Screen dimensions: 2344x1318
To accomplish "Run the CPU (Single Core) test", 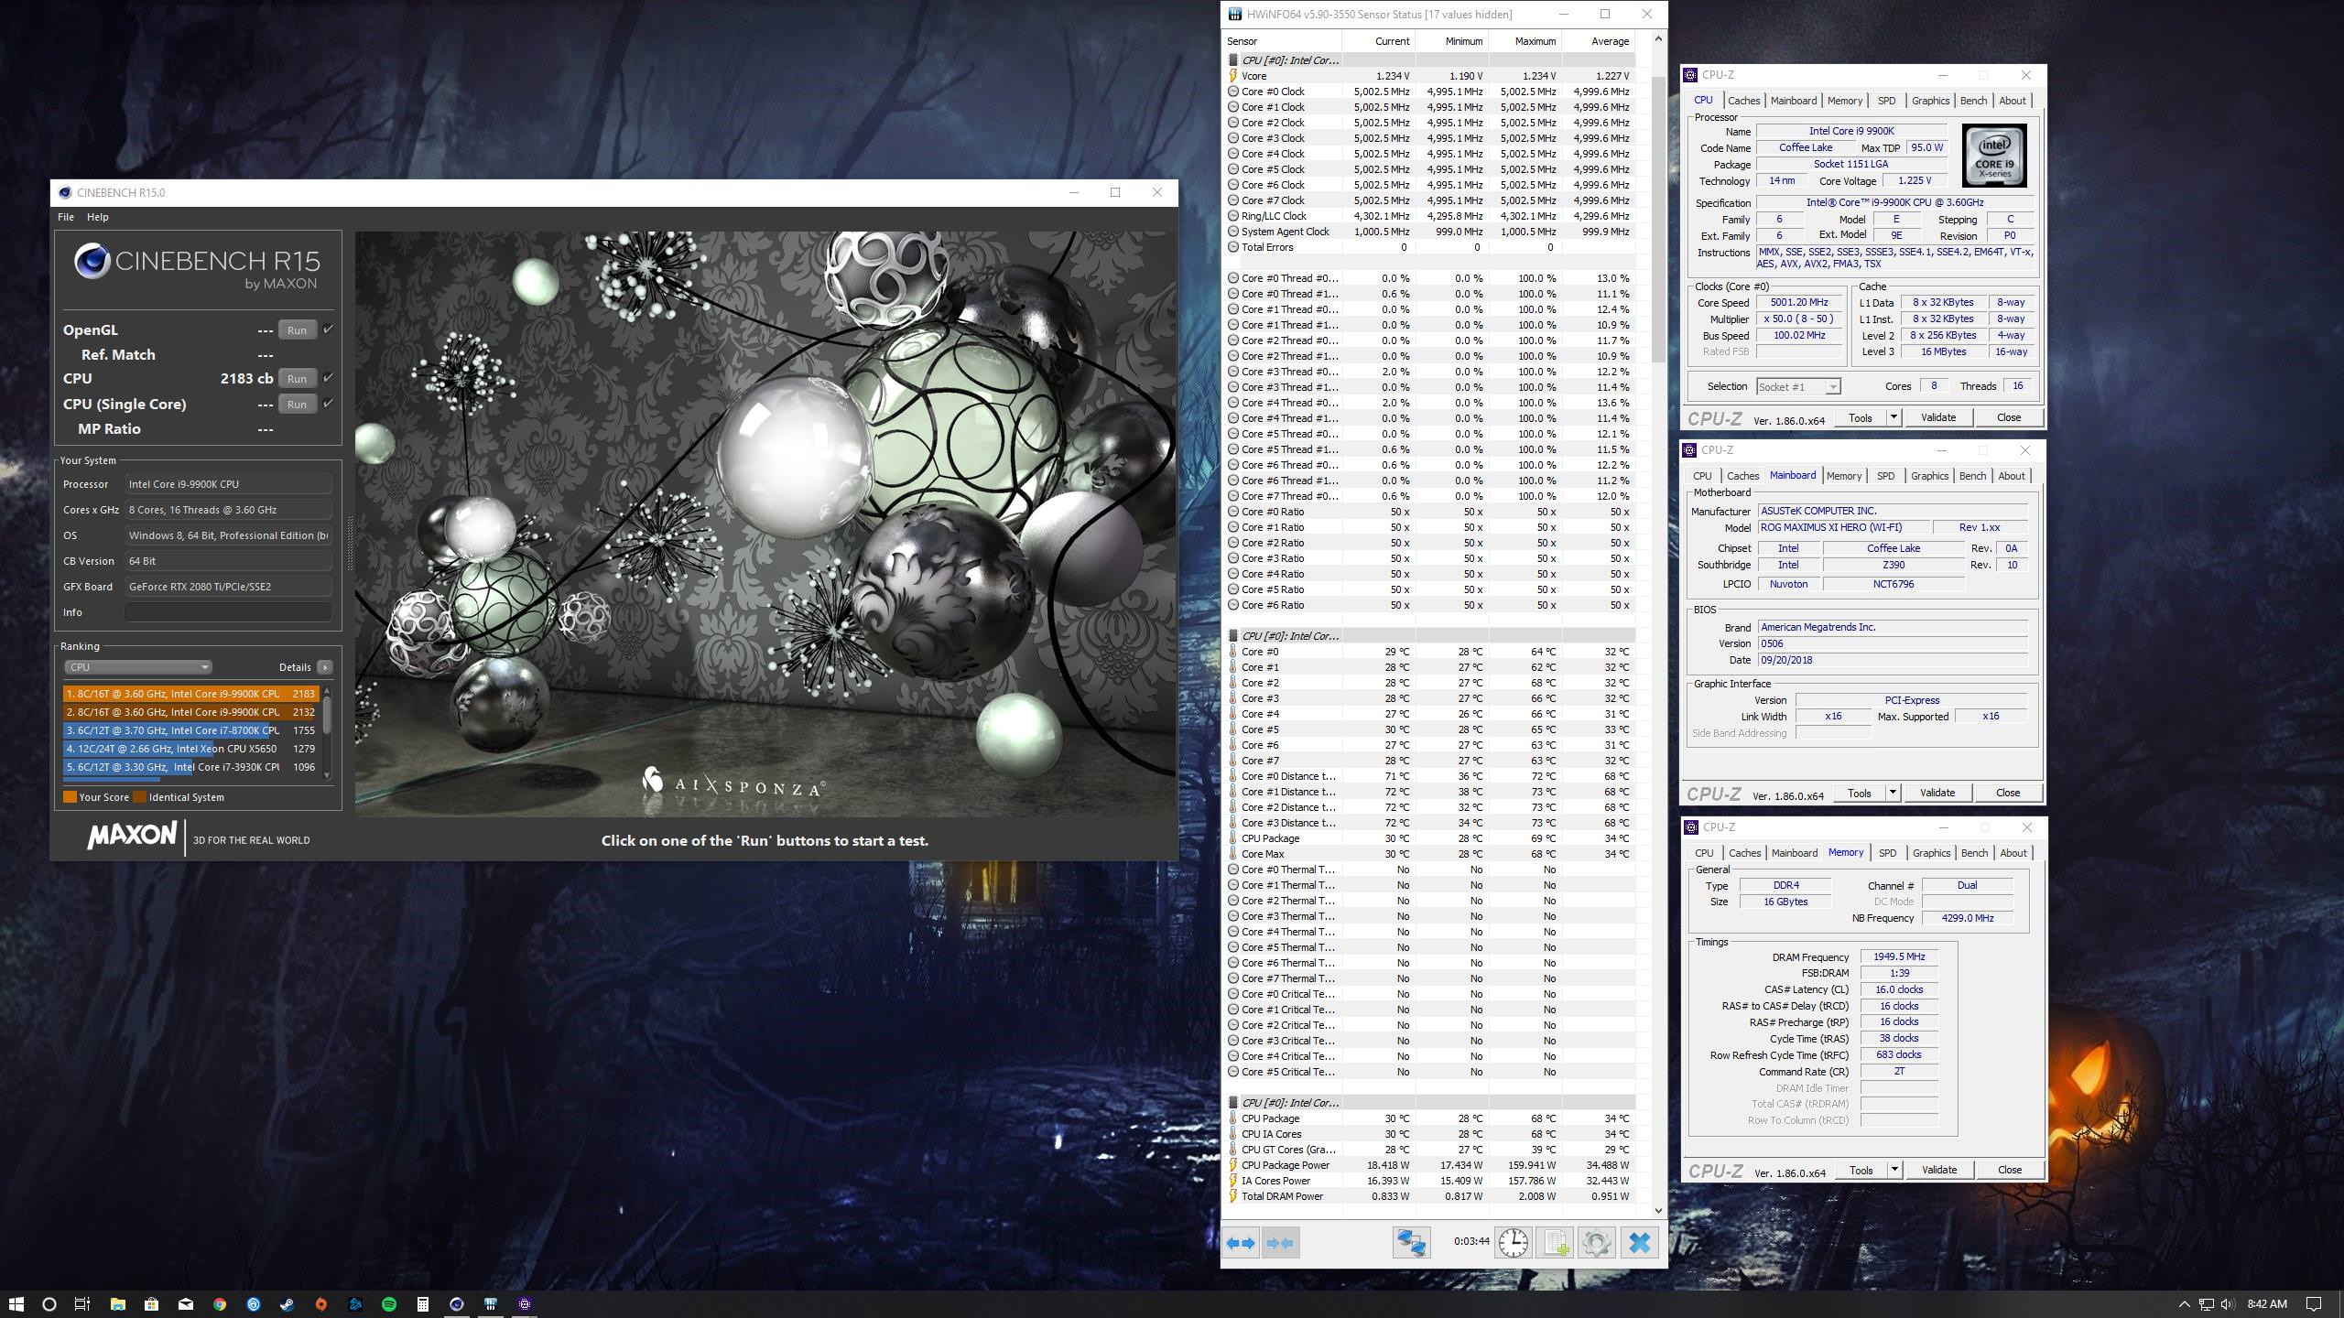I will click(x=297, y=405).
